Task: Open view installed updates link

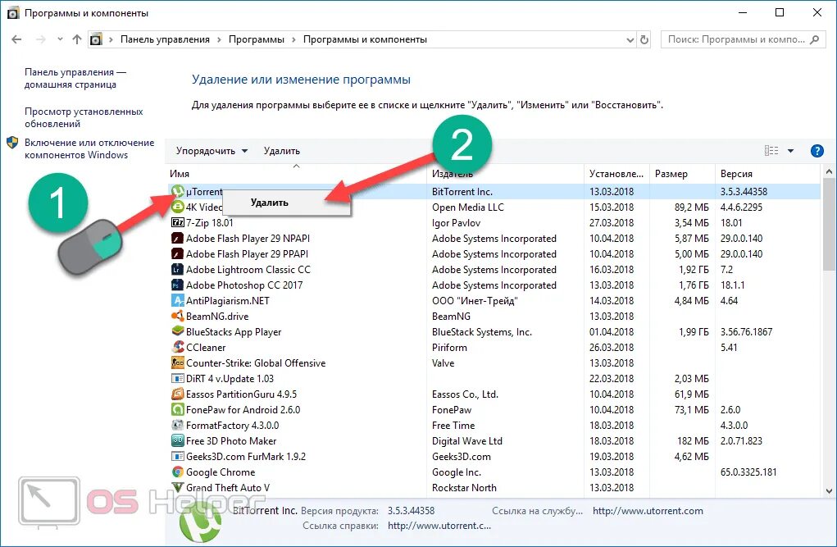Action: pos(84,117)
